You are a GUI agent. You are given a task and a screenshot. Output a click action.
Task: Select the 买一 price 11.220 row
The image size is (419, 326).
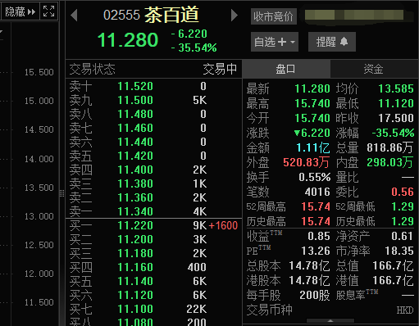(x=153, y=225)
